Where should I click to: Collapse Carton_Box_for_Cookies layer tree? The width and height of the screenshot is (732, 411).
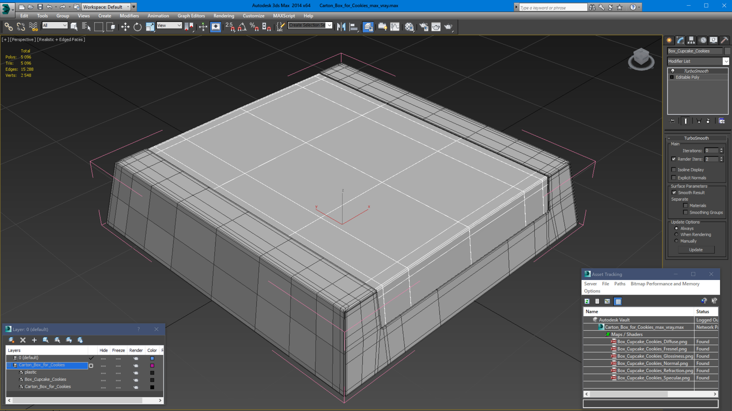pyautogui.click(x=9, y=365)
